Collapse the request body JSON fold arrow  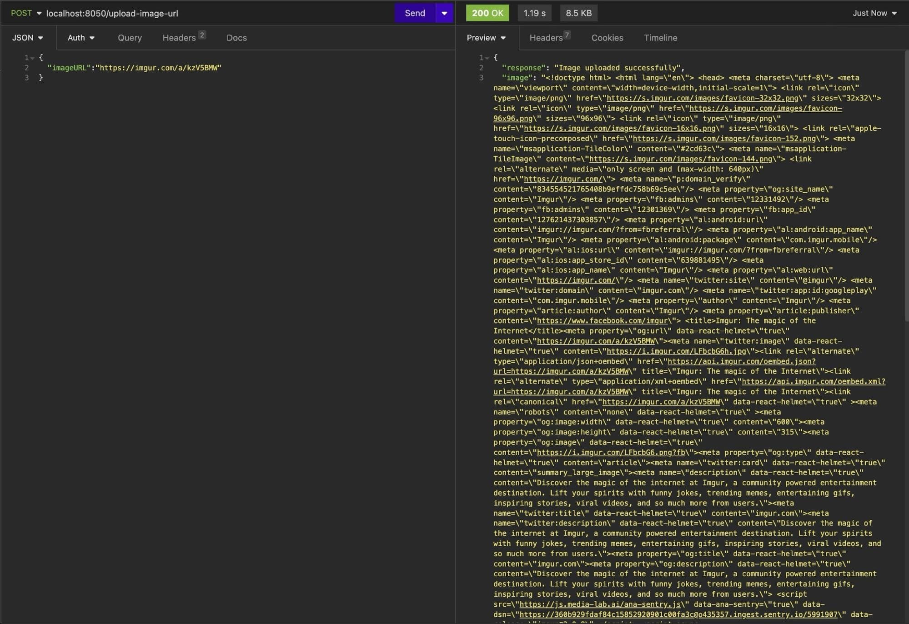coord(33,58)
